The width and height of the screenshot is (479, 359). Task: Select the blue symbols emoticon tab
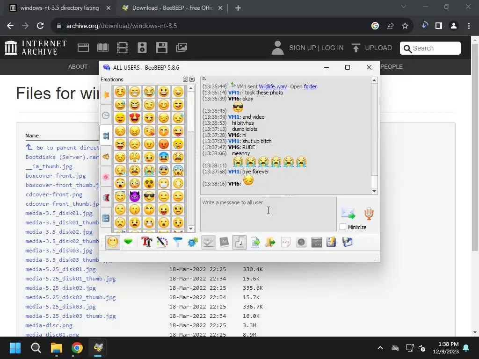(106, 218)
